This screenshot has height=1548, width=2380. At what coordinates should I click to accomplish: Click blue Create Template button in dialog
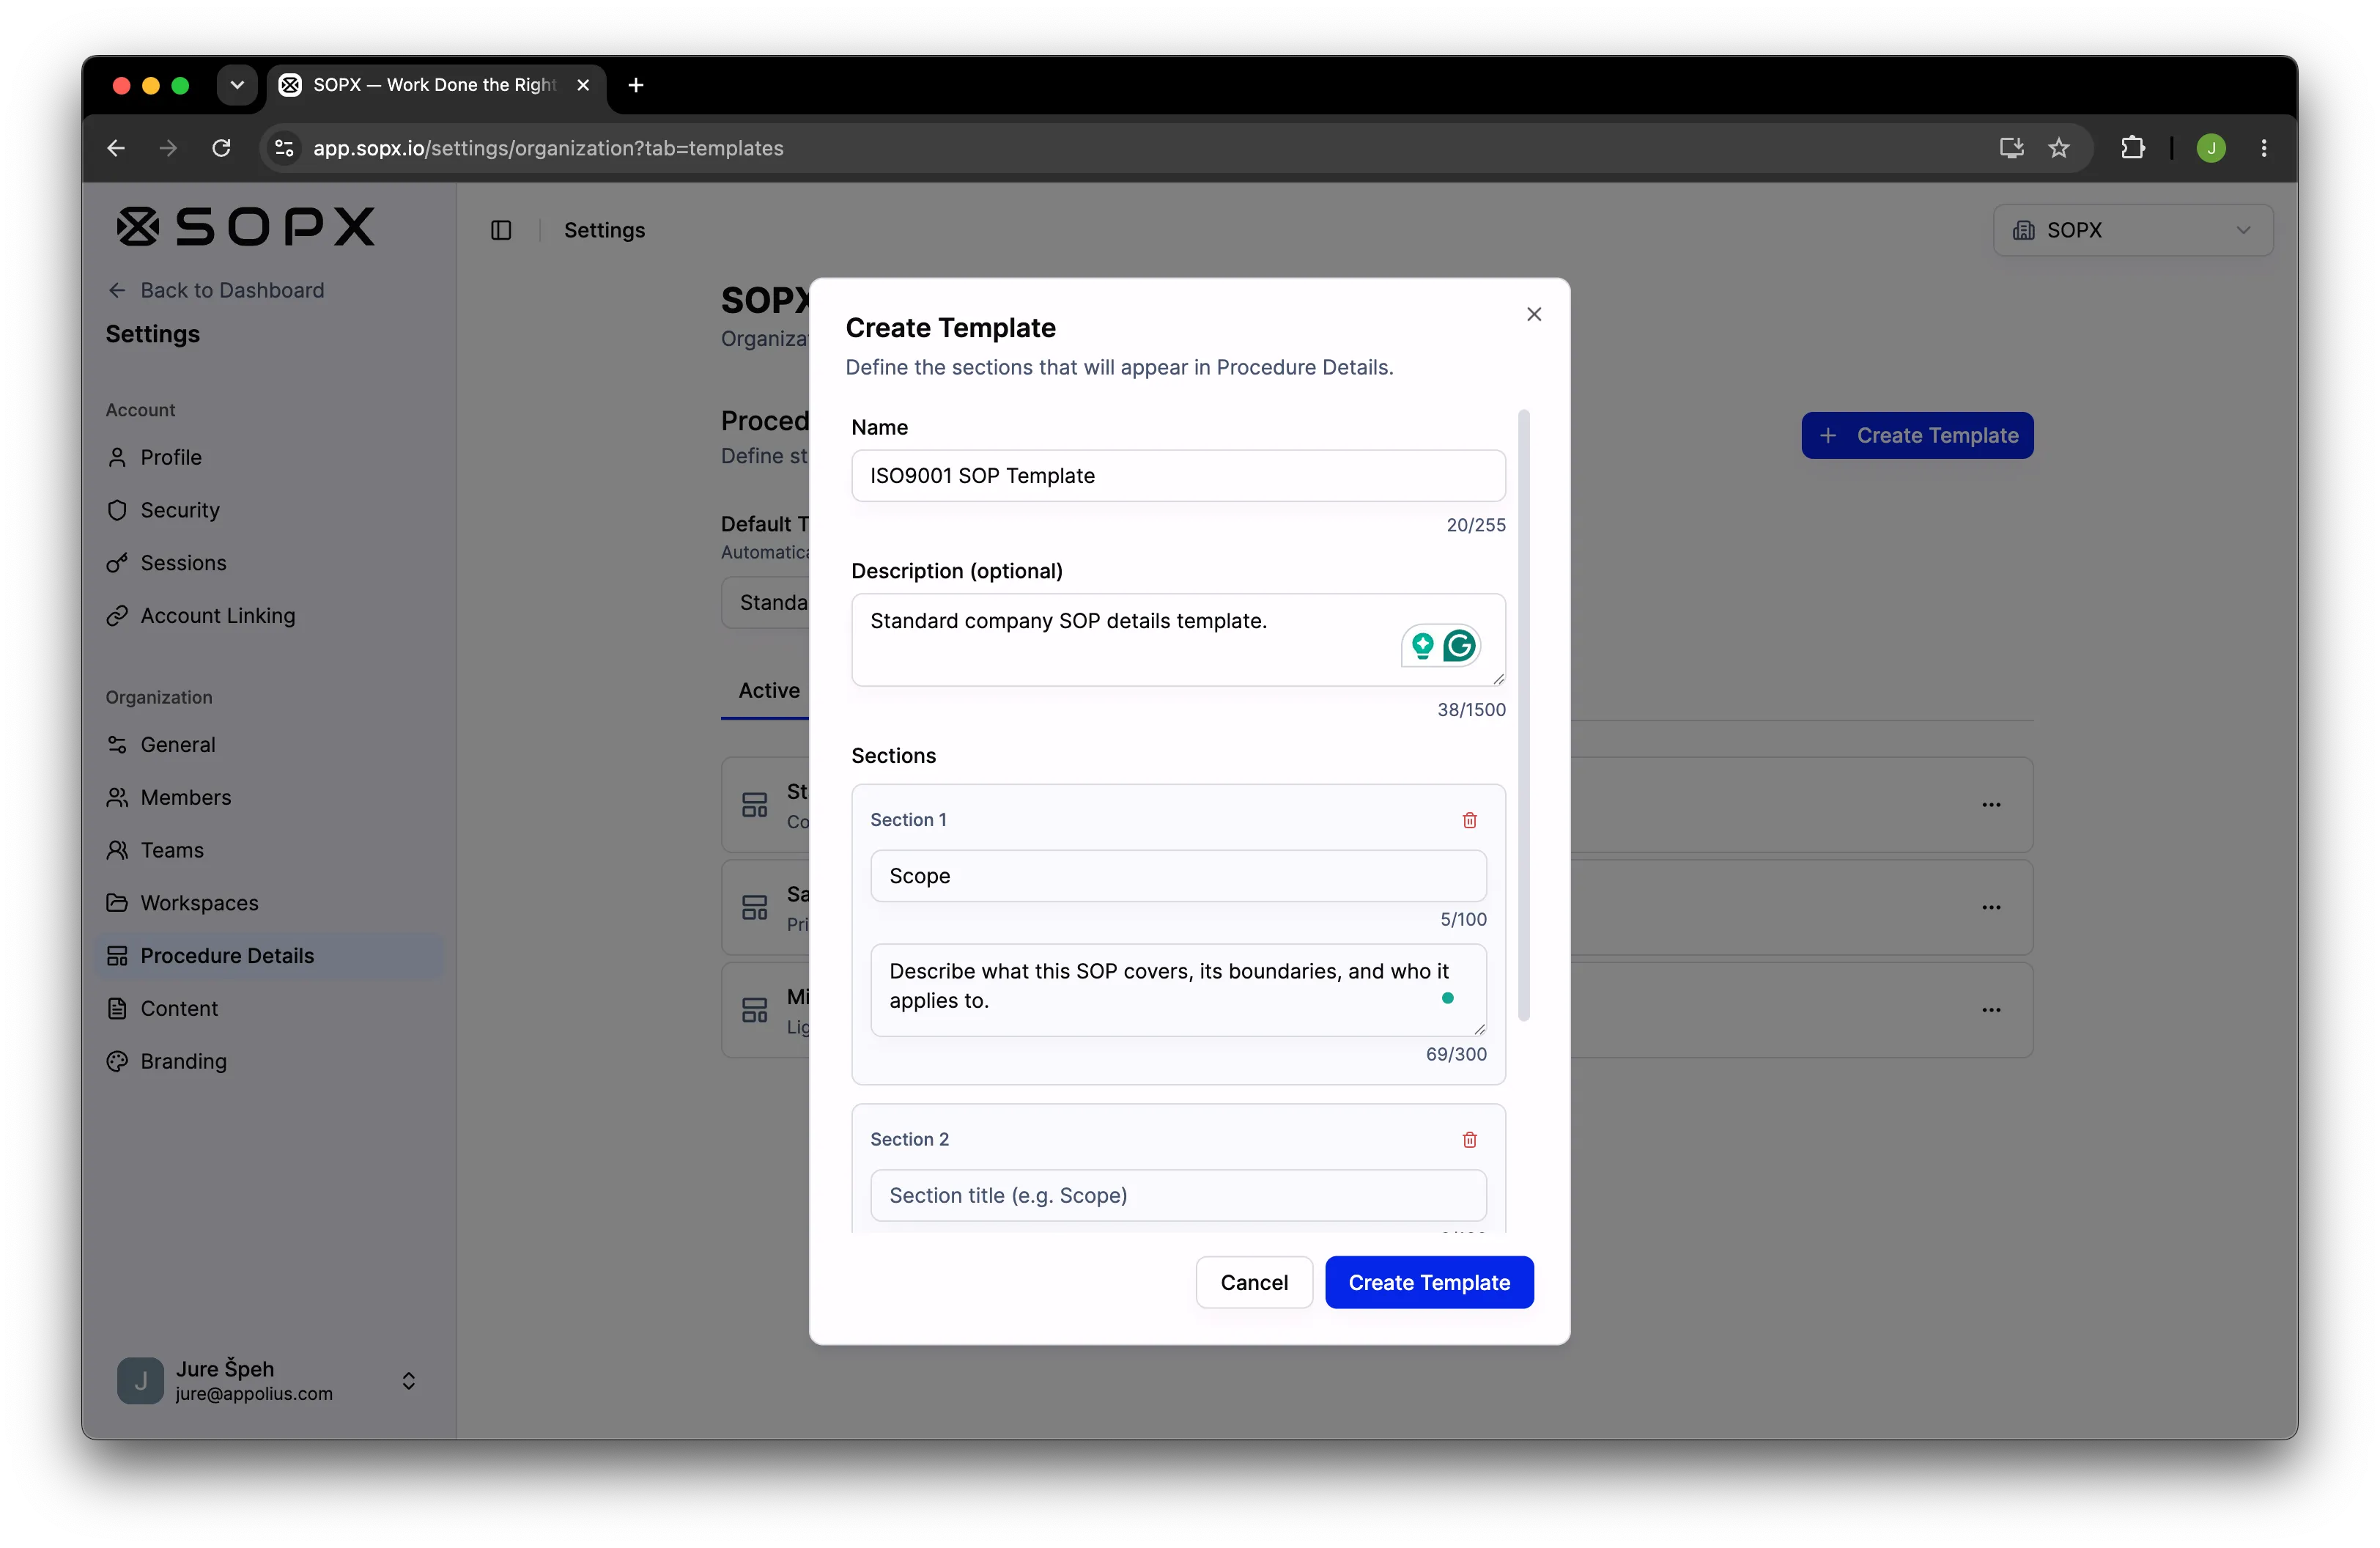coord(1429,1282)
